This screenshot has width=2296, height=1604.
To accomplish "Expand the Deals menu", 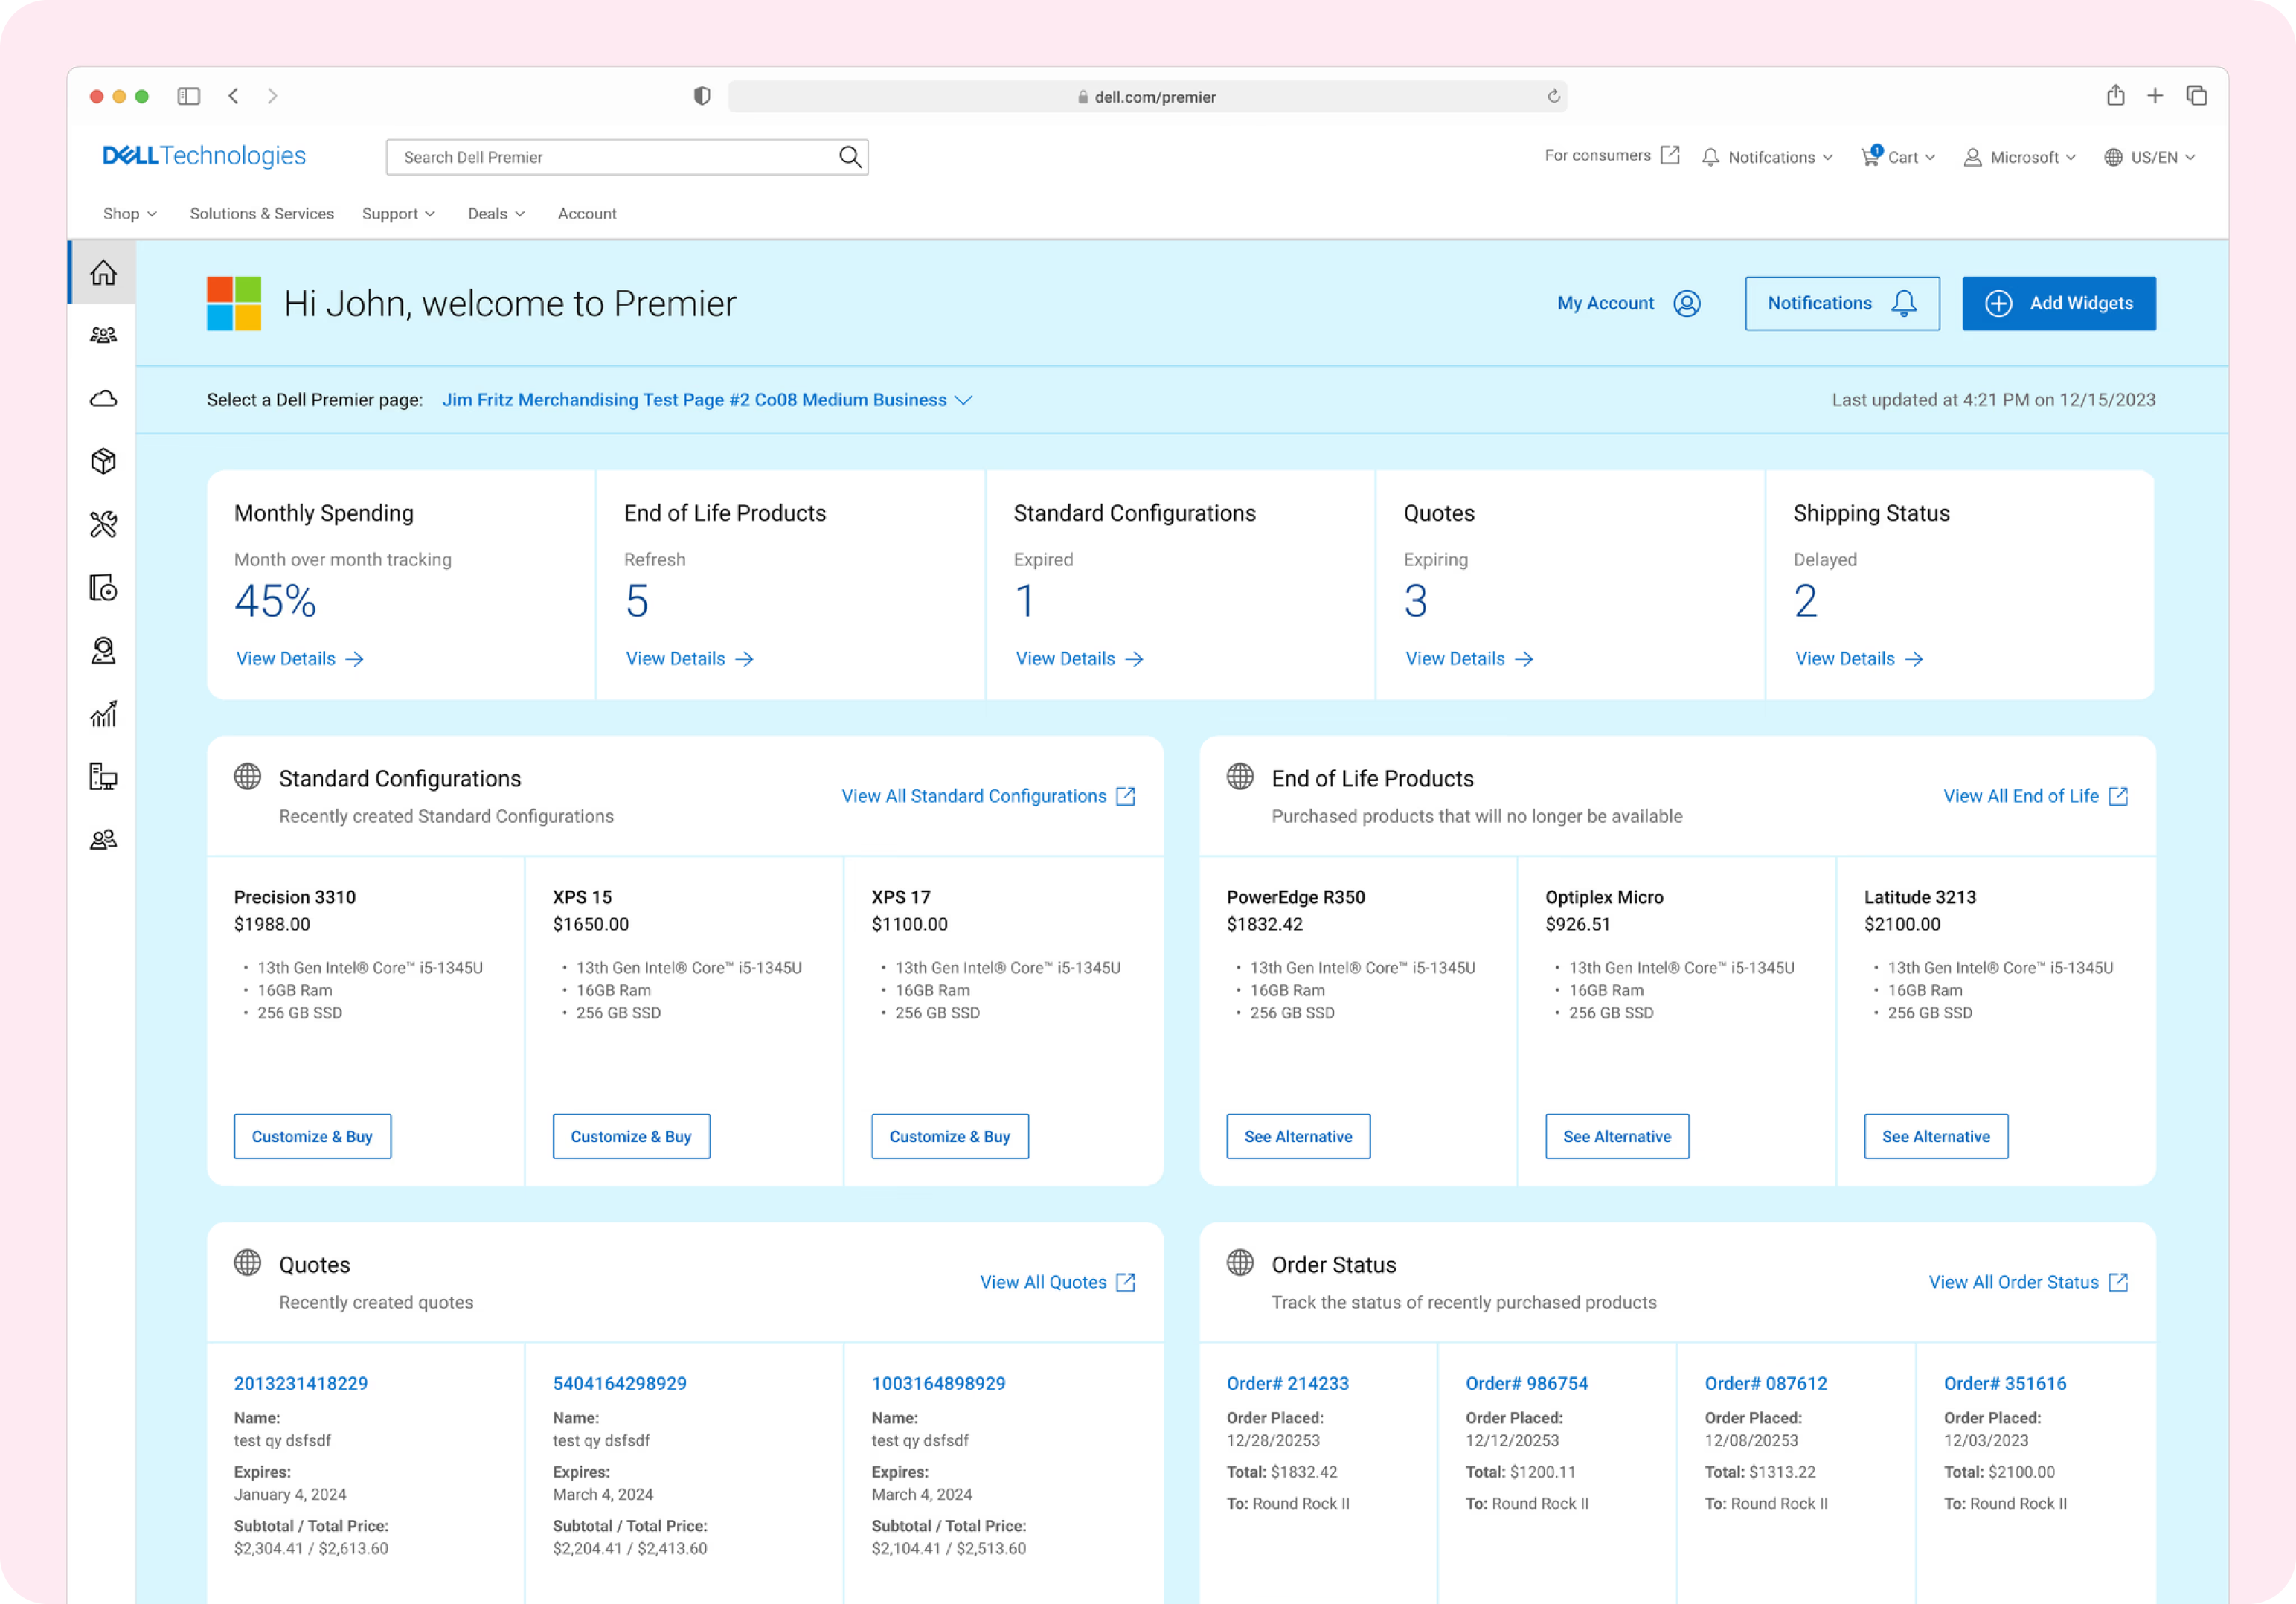I will [x=496, y=214].
